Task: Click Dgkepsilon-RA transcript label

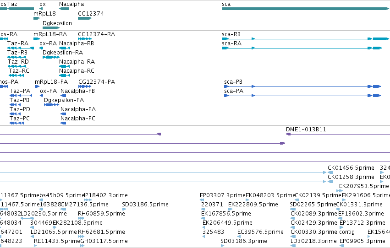Action: coord(63,53)
